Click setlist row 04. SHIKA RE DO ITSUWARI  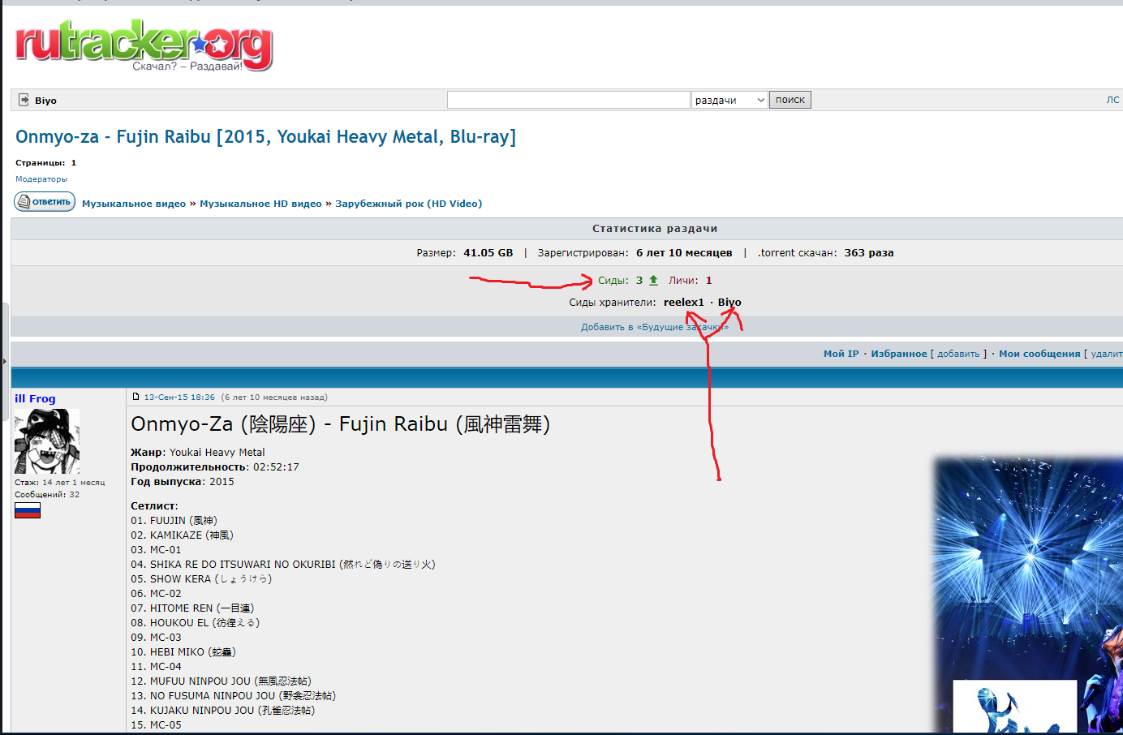[x=283, y=565]
